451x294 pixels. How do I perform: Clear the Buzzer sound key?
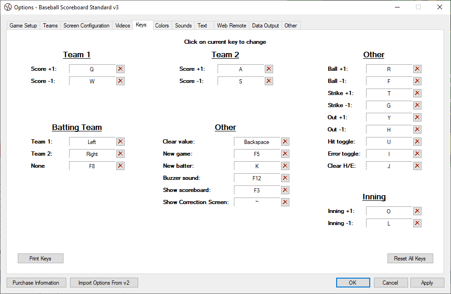[x=285, y=178]
